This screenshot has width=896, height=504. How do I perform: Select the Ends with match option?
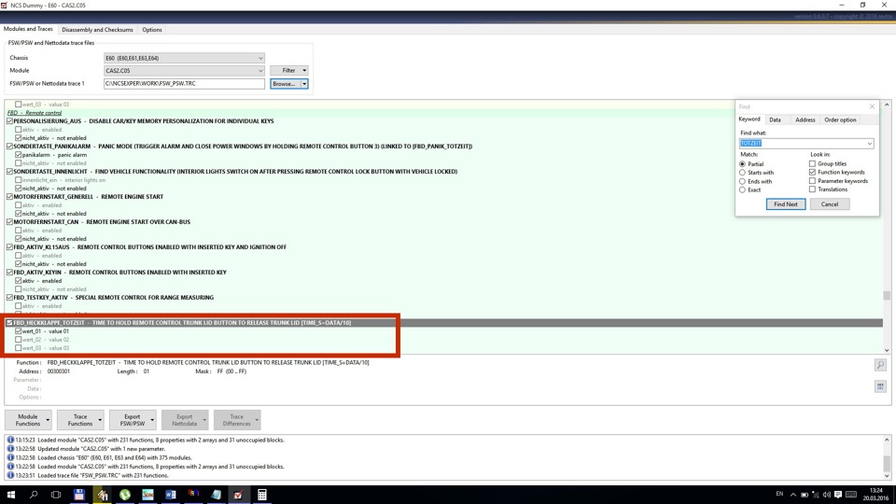[742, 181]
